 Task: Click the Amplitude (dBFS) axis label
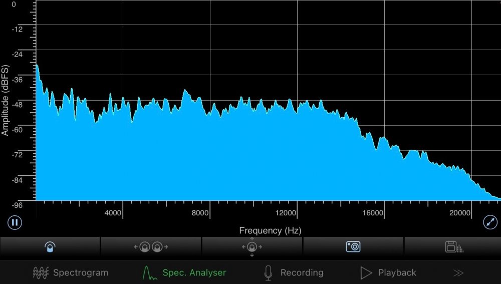6,100
